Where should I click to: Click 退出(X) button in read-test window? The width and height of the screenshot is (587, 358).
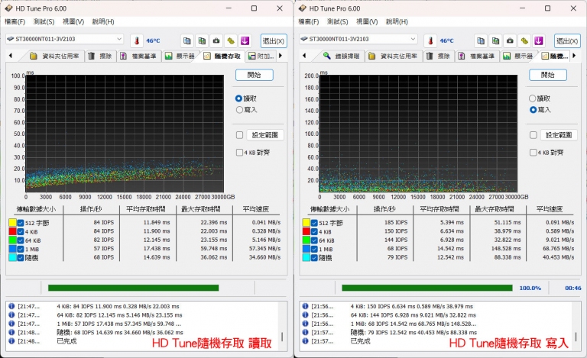click(x=274, y=40)
